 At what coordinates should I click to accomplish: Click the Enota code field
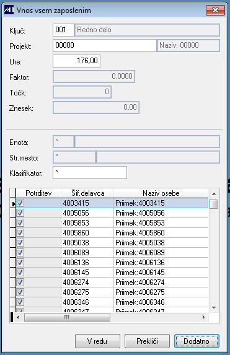[63, 142]
